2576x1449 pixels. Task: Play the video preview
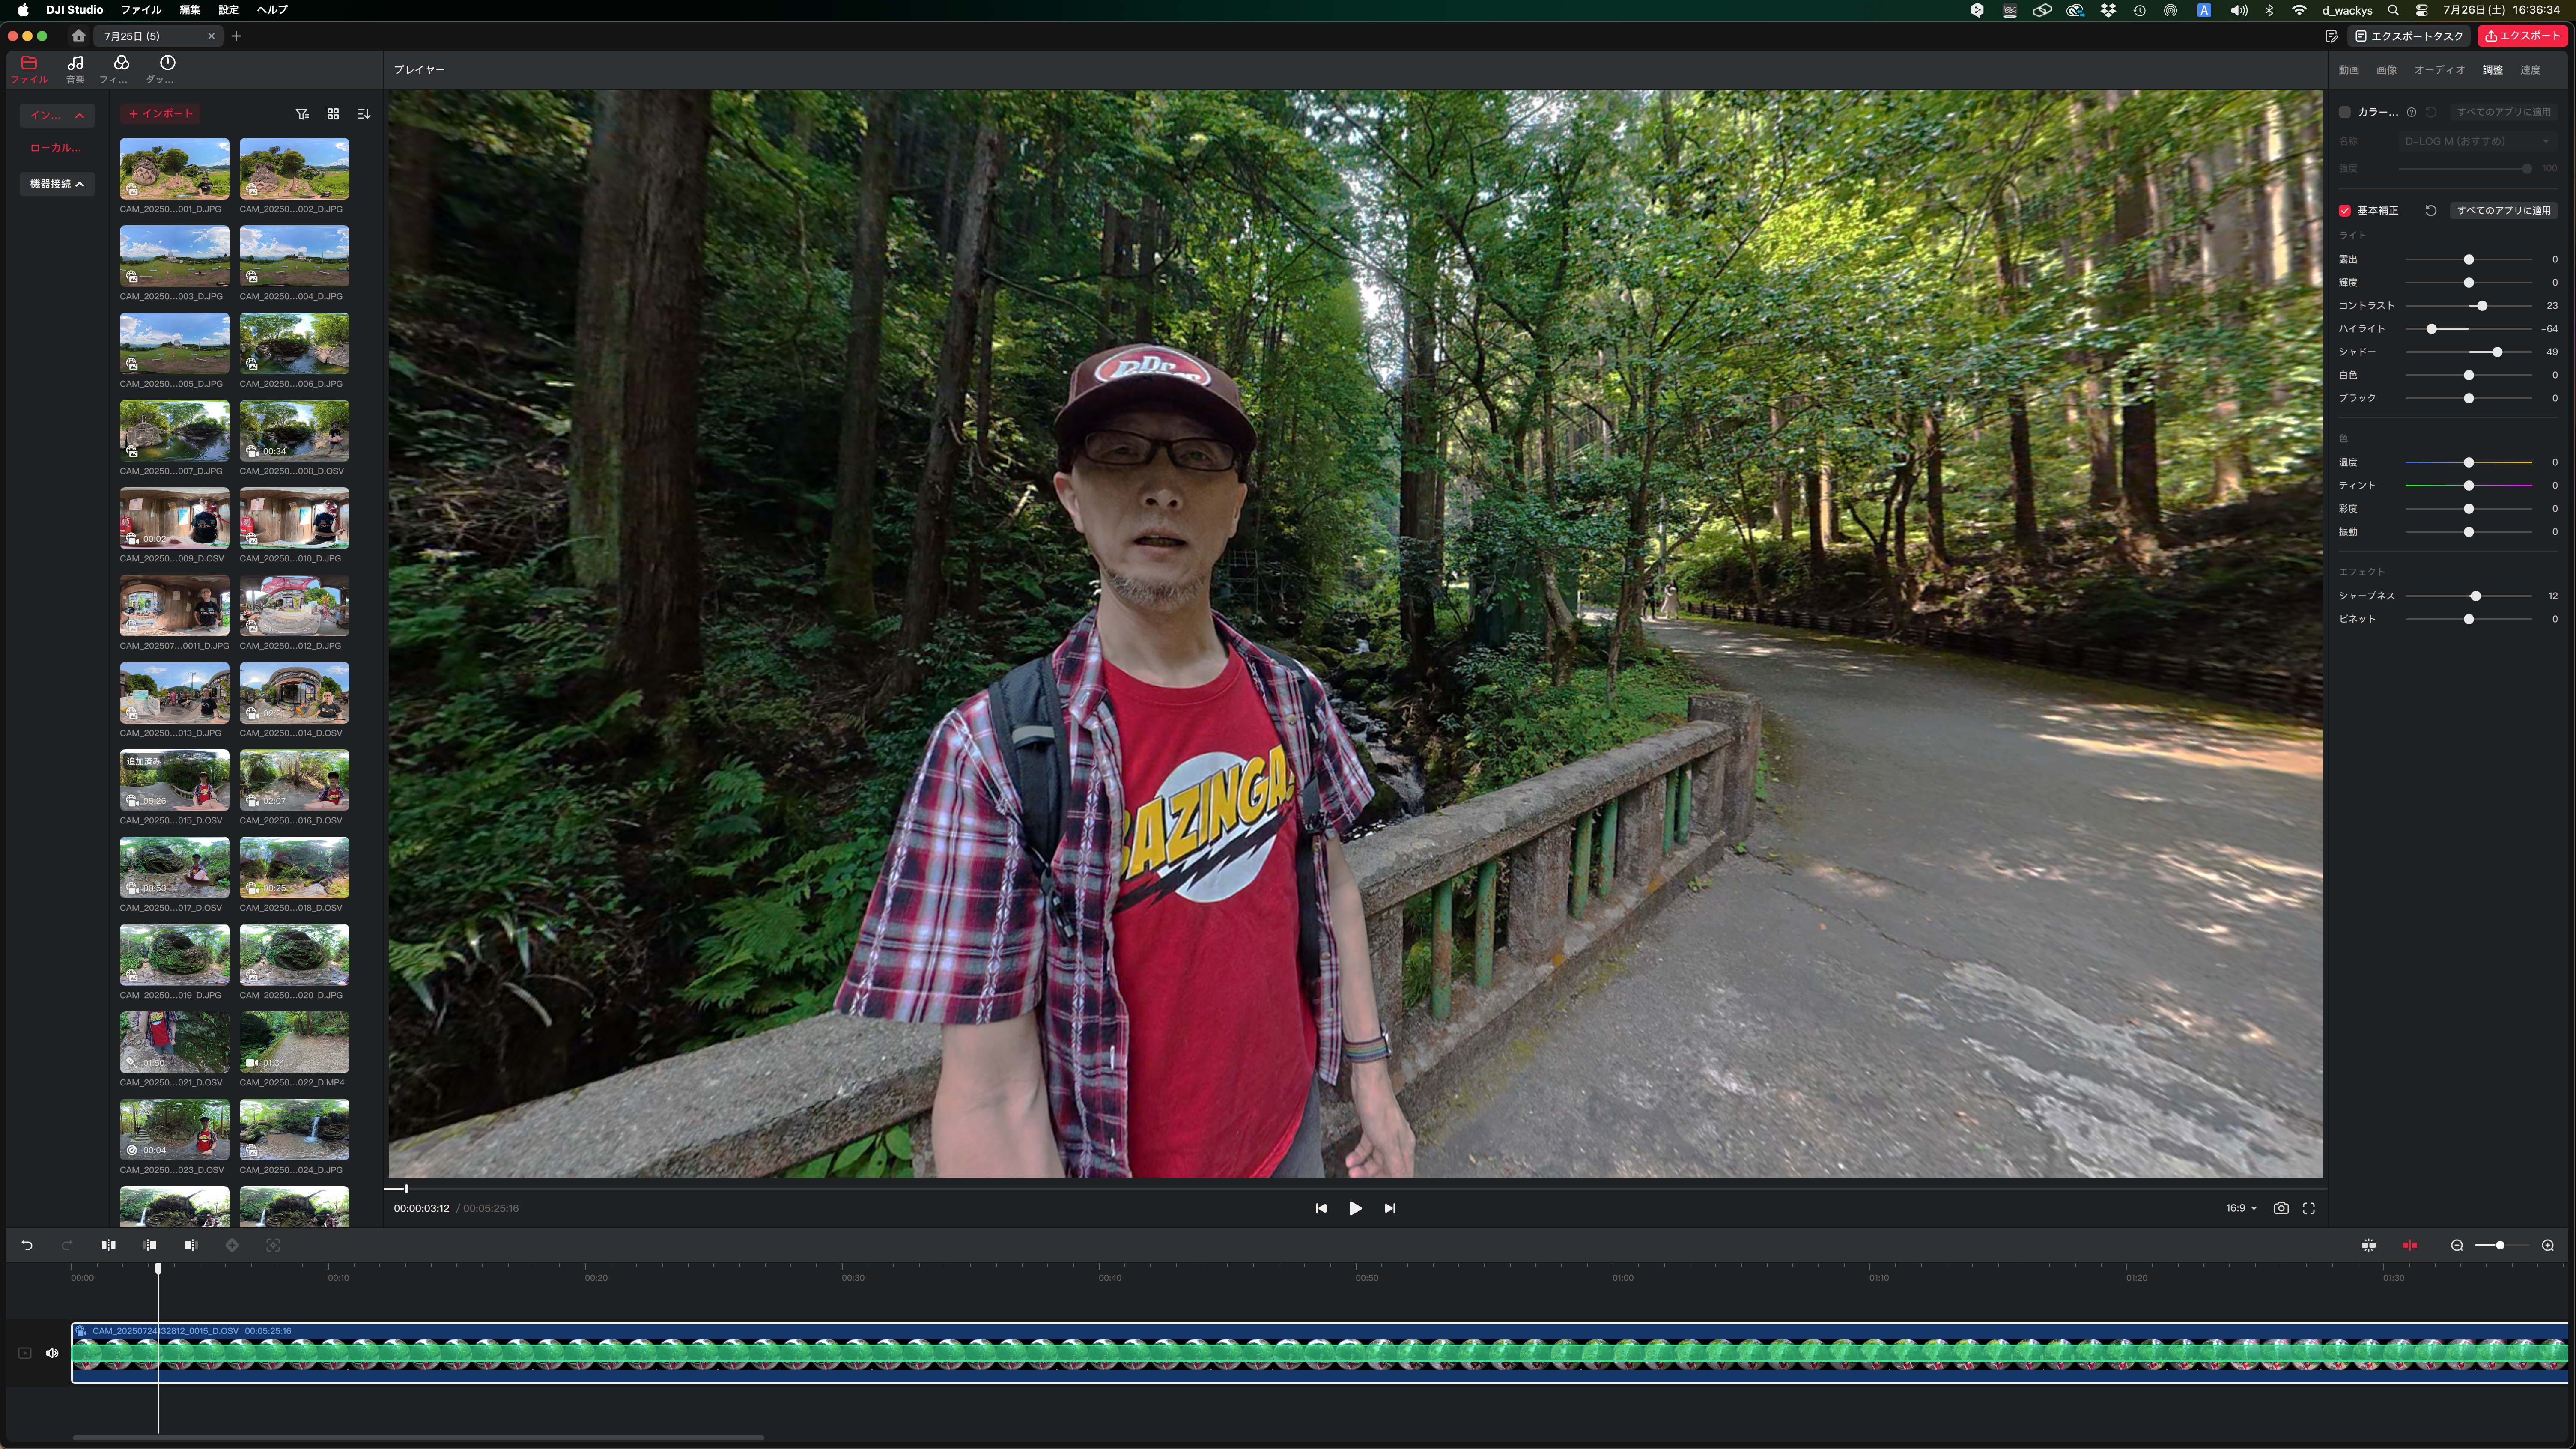(1355, 1208)
